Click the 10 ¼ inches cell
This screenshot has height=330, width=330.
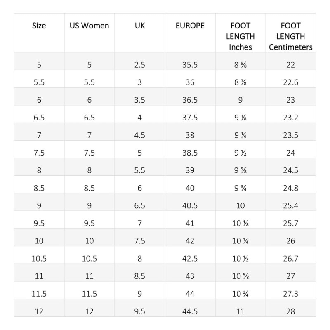point(240,241)
